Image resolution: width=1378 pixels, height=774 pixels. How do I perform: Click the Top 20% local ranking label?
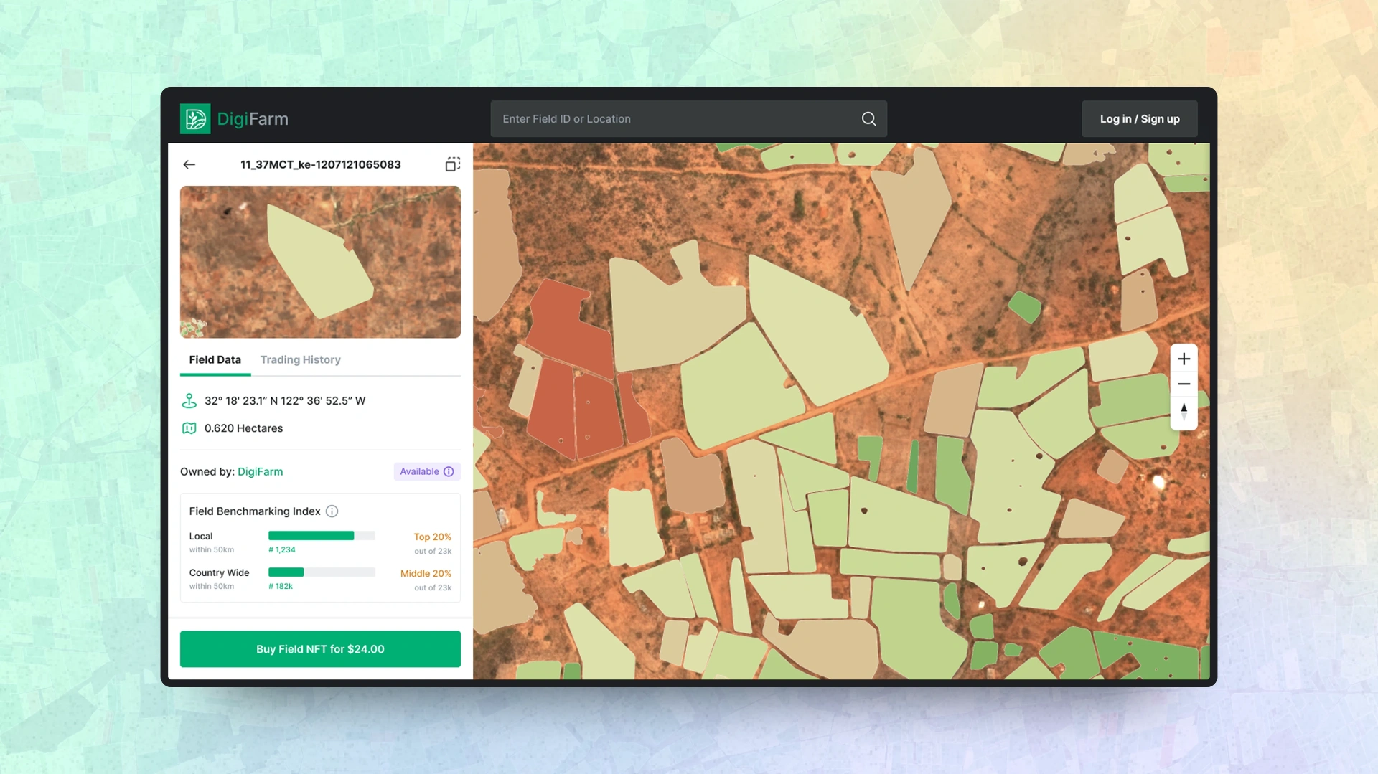[432, 537]
